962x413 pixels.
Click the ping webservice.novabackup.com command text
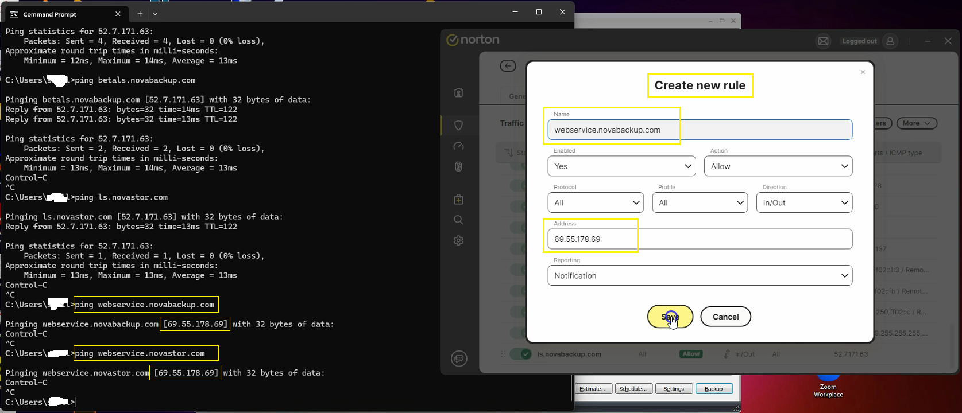click(x=144, y=305)
